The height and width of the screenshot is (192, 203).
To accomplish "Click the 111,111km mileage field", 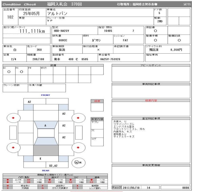I will pyautogui.click(x=32, y=31).
